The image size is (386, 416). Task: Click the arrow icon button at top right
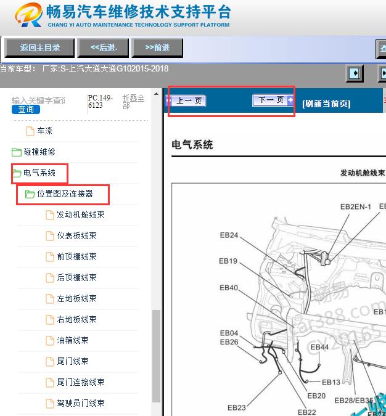pyautogui.click(x=355, y=73)
